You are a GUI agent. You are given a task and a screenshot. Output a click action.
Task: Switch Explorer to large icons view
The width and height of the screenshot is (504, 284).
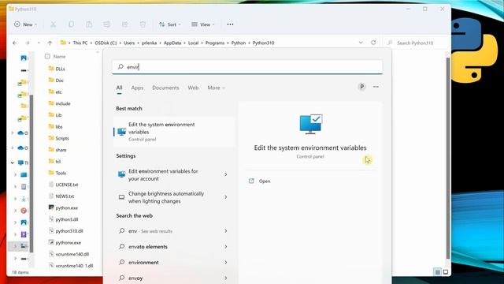446,272
